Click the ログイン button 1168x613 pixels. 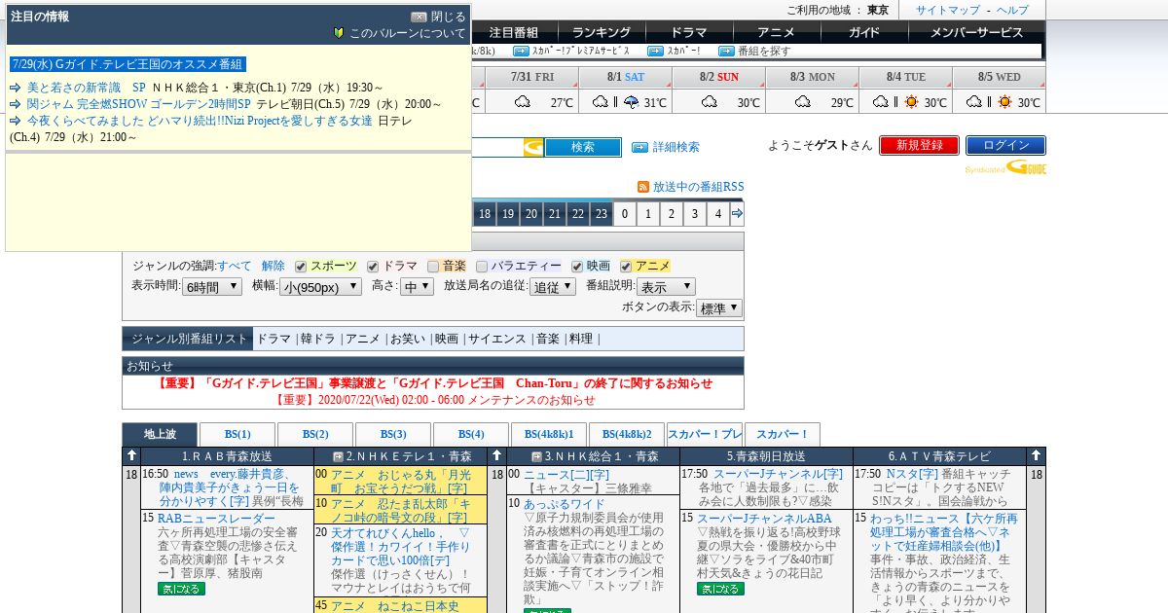[x=1005, y=145]
